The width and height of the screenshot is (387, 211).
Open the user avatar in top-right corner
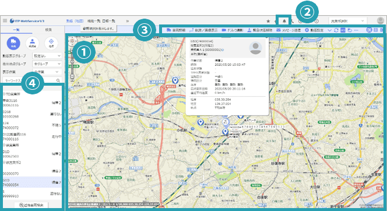[381, 21]
